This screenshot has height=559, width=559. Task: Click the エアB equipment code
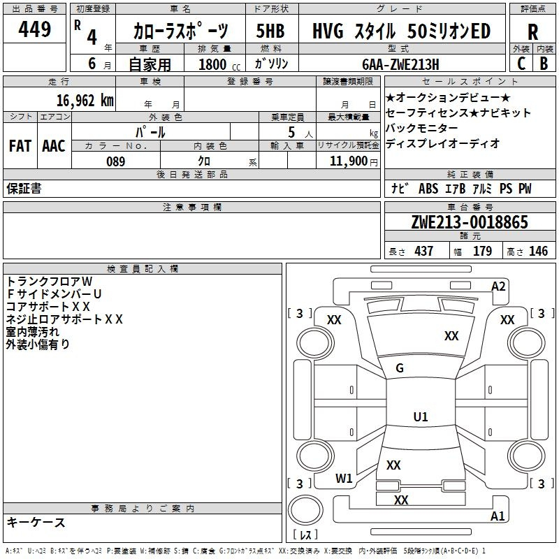pos(456,188)
